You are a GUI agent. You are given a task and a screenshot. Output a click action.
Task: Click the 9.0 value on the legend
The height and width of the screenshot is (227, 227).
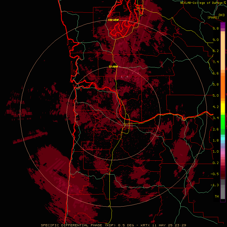216,40
